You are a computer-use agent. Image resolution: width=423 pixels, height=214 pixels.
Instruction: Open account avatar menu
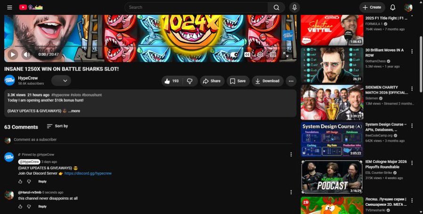point(408,8)
